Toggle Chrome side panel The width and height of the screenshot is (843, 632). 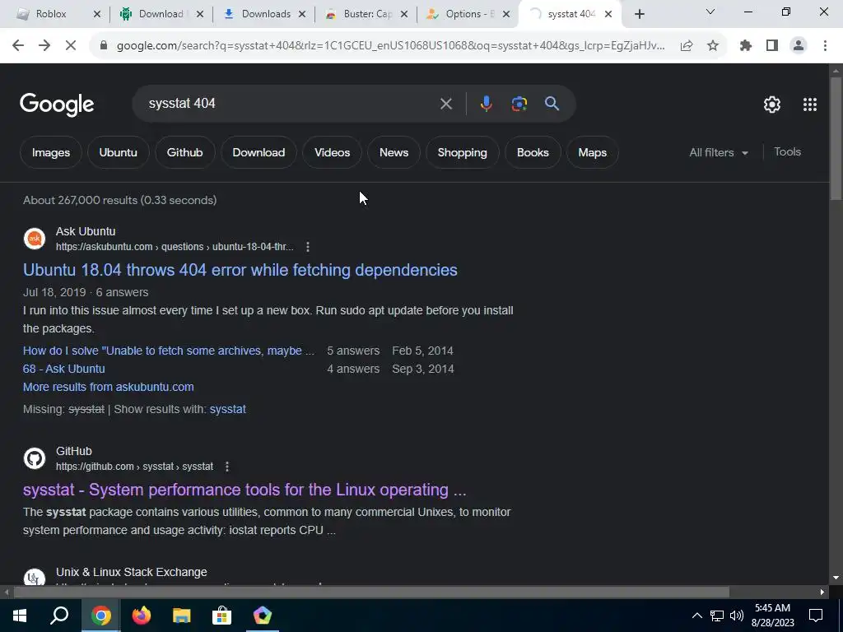[x=772, y=46]
